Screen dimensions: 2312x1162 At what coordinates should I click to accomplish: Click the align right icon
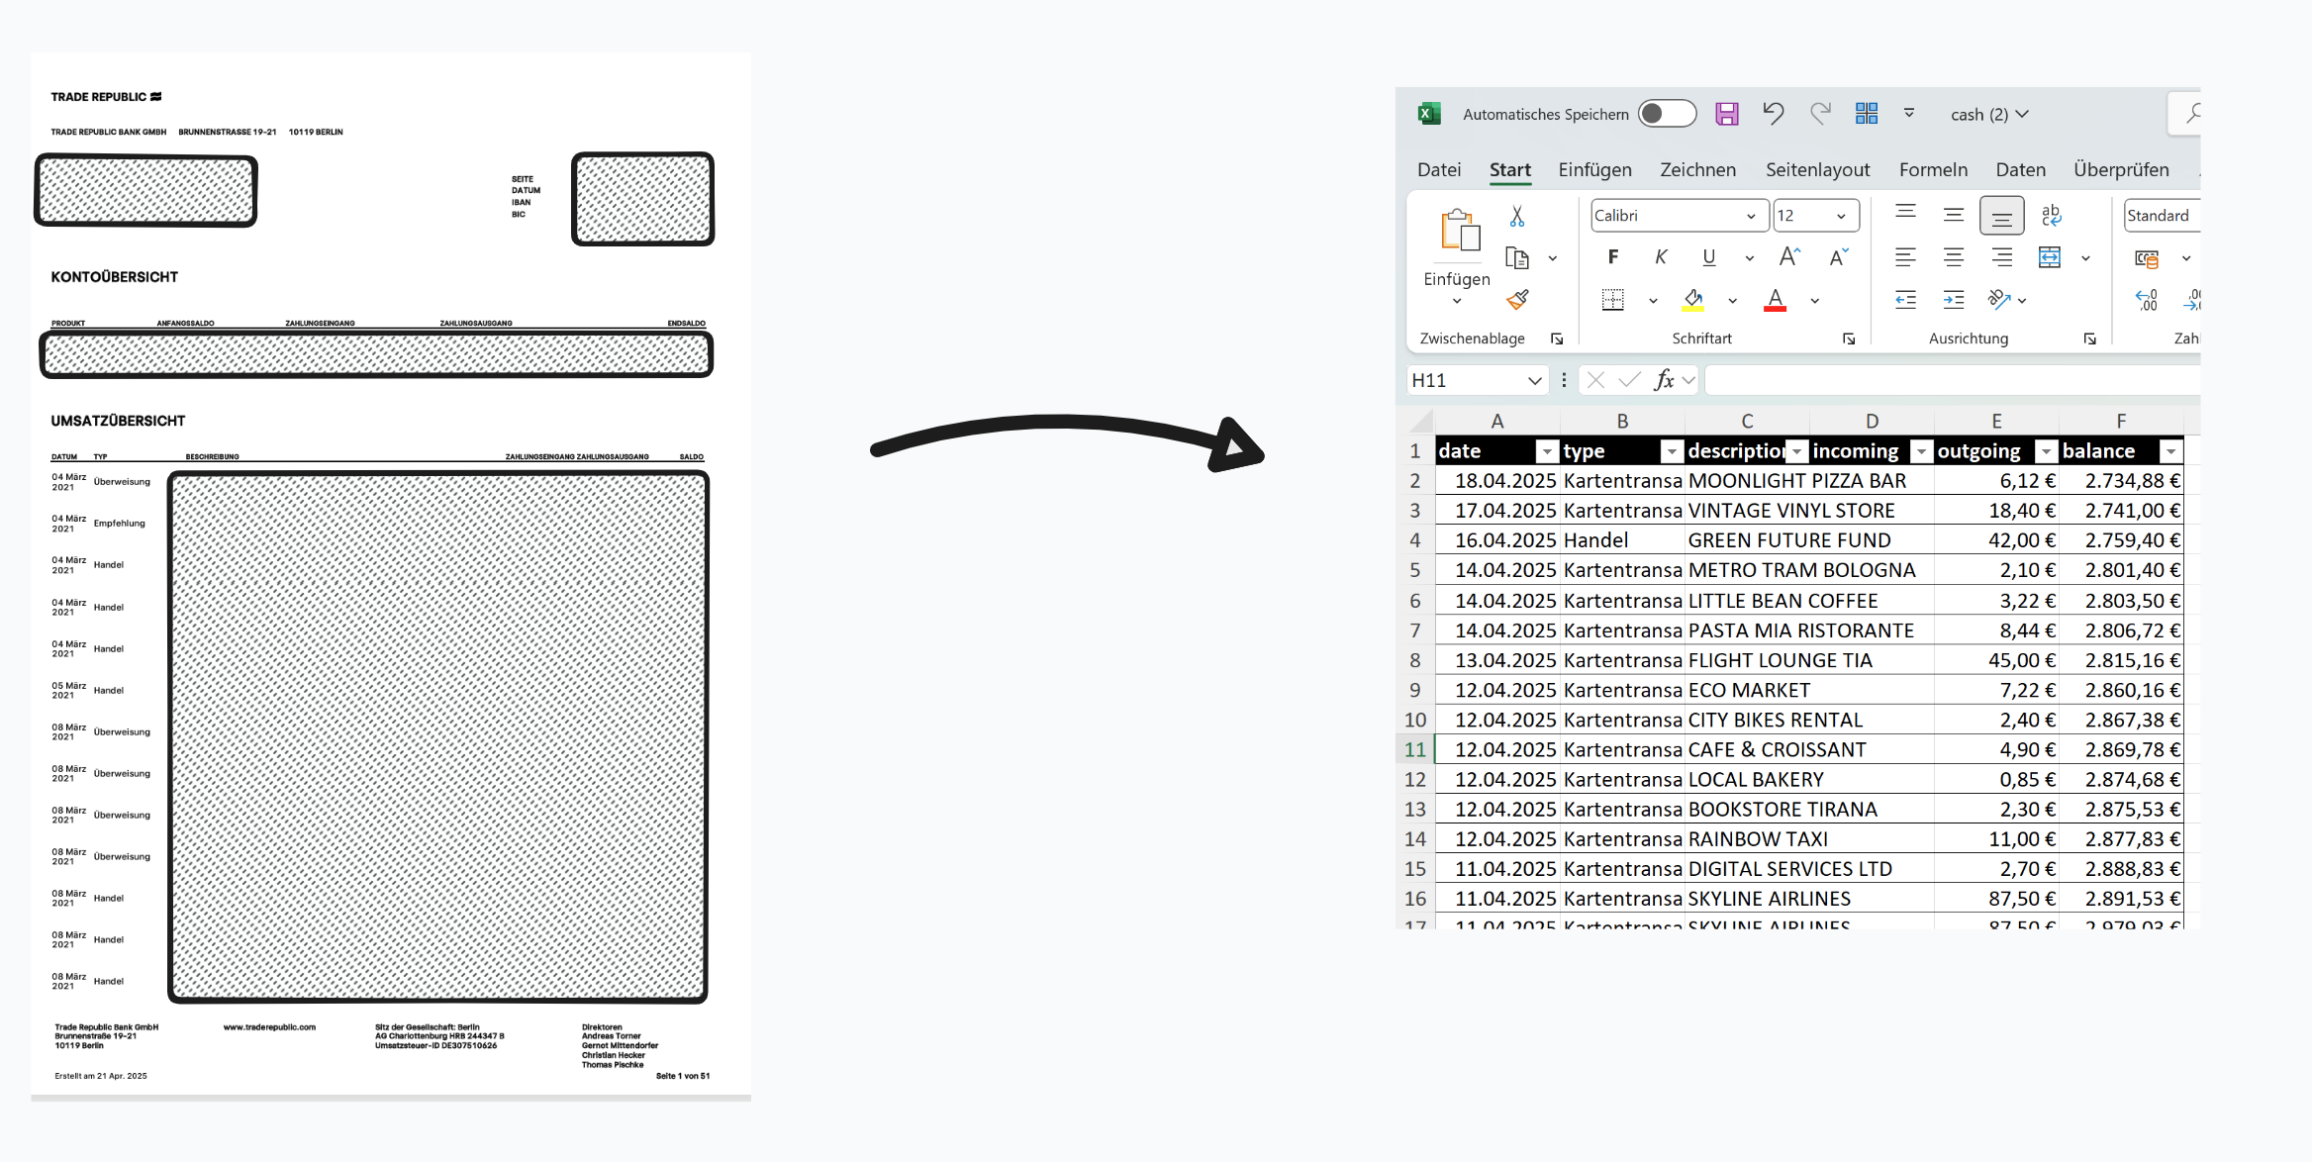(2001, 257)
